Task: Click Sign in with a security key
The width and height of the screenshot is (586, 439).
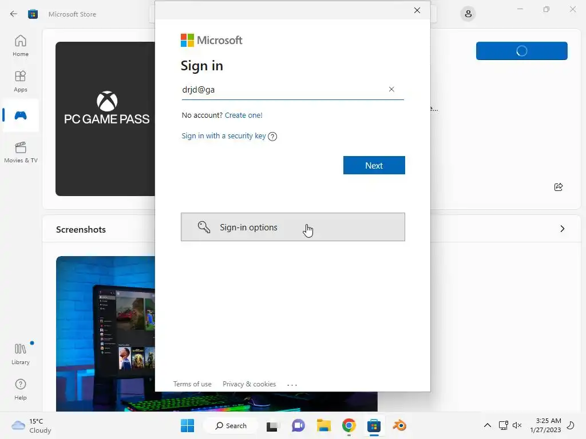Action: [224, 136]
